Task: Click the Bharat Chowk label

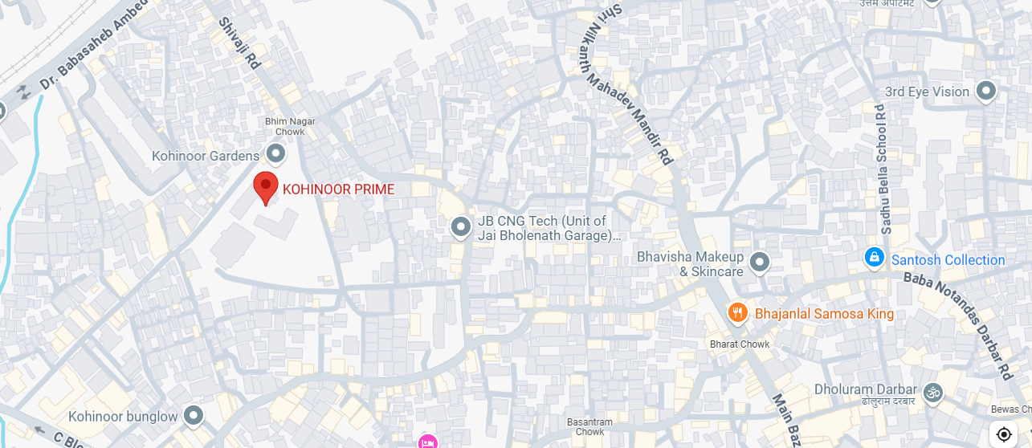Action: coord(740,344)
